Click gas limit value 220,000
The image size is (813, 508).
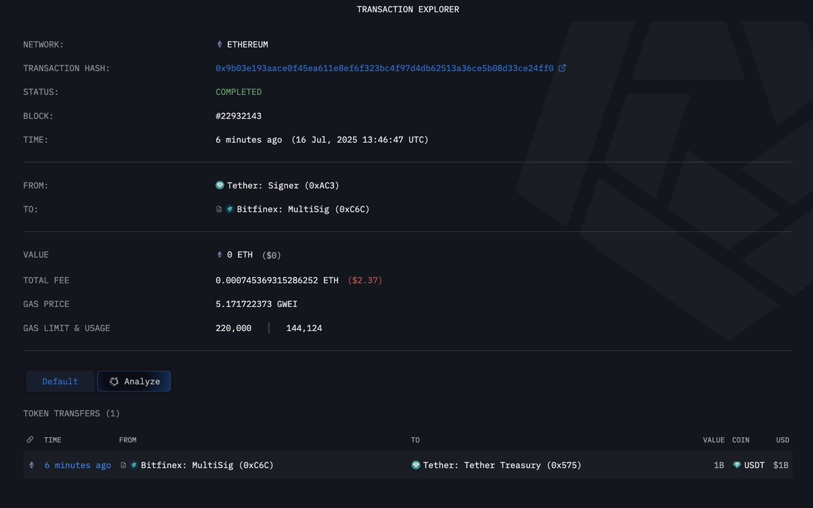coord(234,329)
